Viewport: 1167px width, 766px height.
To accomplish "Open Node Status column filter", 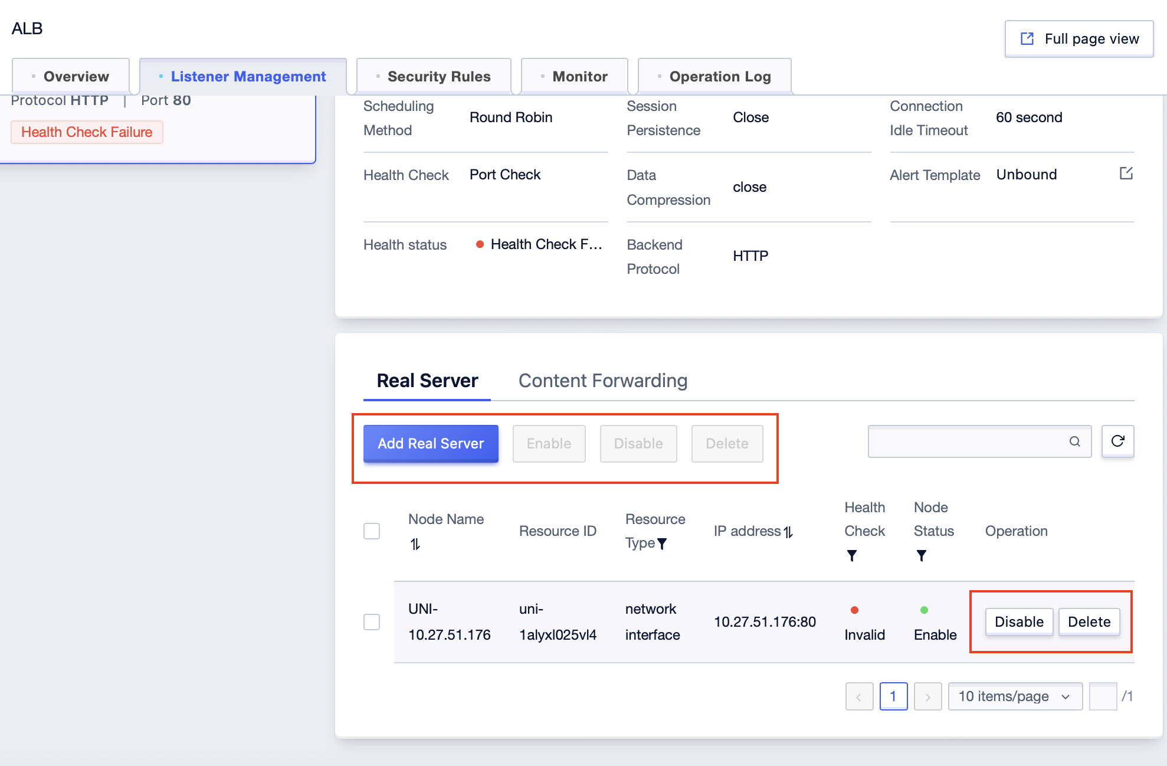I will tap(921, 555).
